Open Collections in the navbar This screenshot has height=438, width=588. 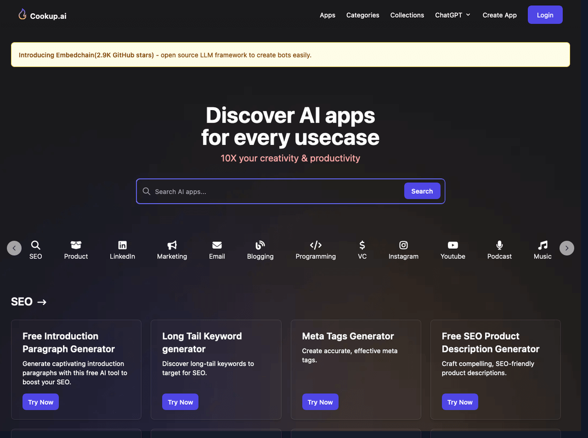tap(407, 15)
